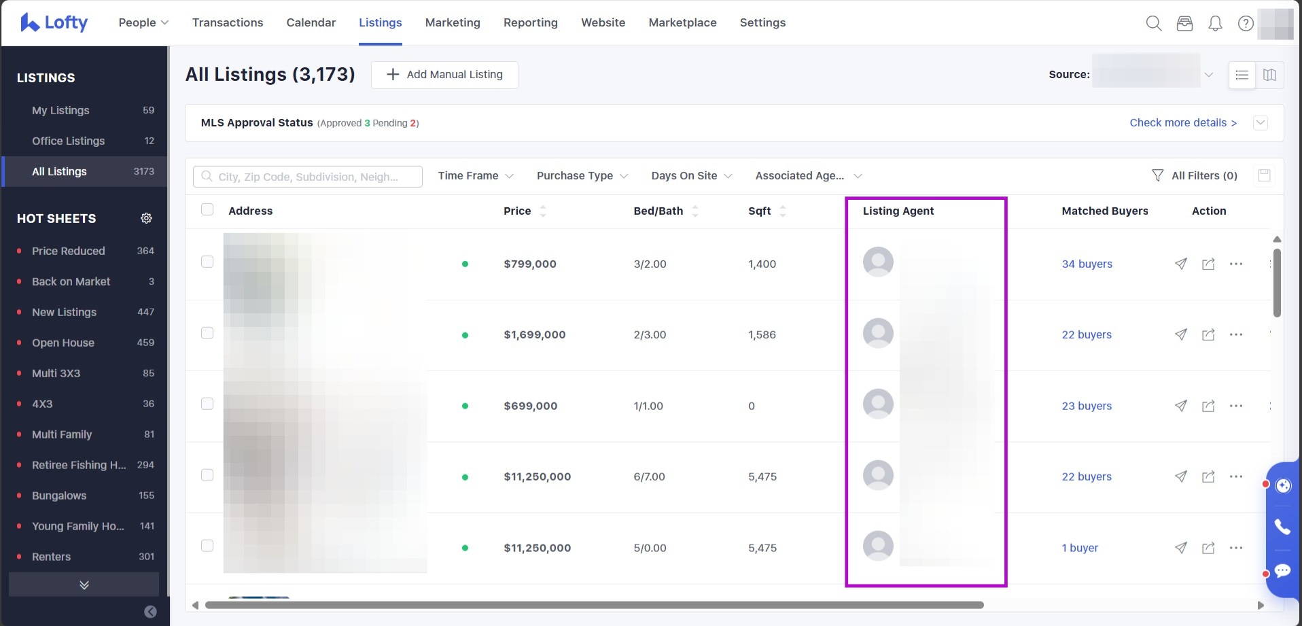Screen dimensions: 1302x626
Task: Open the Marketing menu item
Action: click(453, 22)
